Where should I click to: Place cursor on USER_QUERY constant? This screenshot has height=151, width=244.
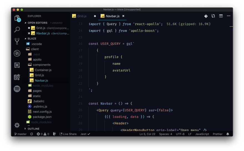[x=110, y=44]
